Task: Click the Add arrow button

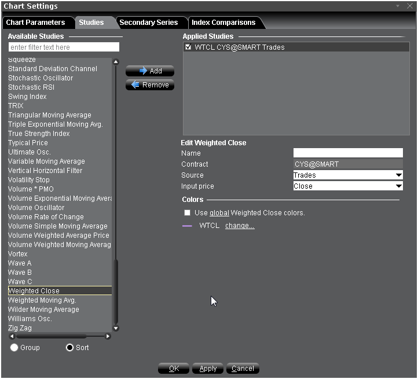Action: point(150,71)
